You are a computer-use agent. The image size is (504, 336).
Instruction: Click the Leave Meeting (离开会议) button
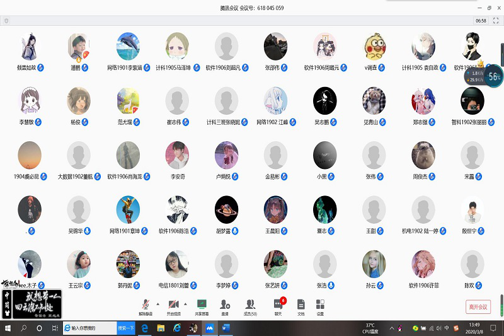pos(478,307)
